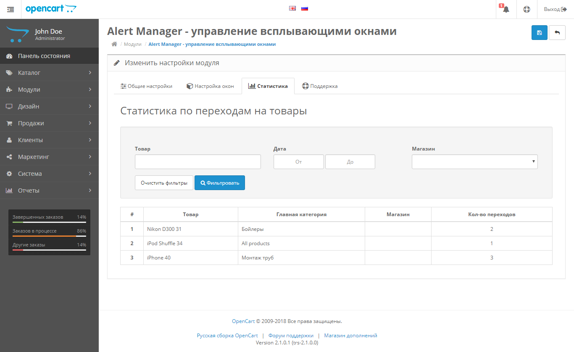Click the back arrow button

(x=557, y=32)
